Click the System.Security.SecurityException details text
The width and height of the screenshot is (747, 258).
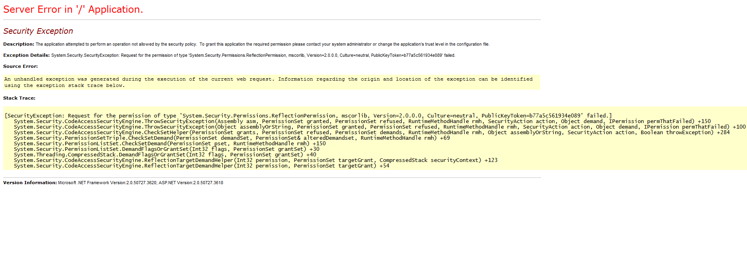pyautogui.click(x=253, y=56)
